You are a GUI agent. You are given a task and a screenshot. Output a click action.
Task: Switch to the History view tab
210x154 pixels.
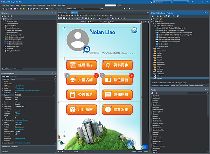(146, 151)
